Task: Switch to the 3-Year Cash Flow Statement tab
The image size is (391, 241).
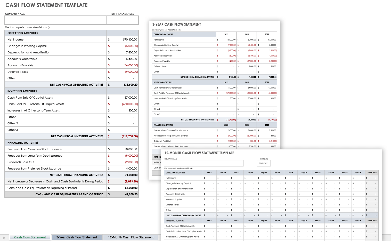Action: coord(77,237)
